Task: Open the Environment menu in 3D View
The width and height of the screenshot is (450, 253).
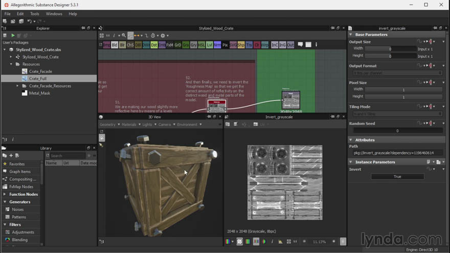Action: point(189,125)
